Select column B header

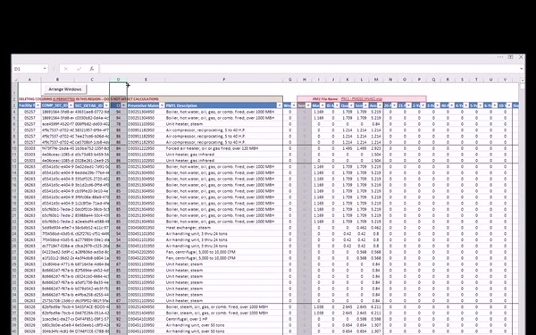coord(57,80)
